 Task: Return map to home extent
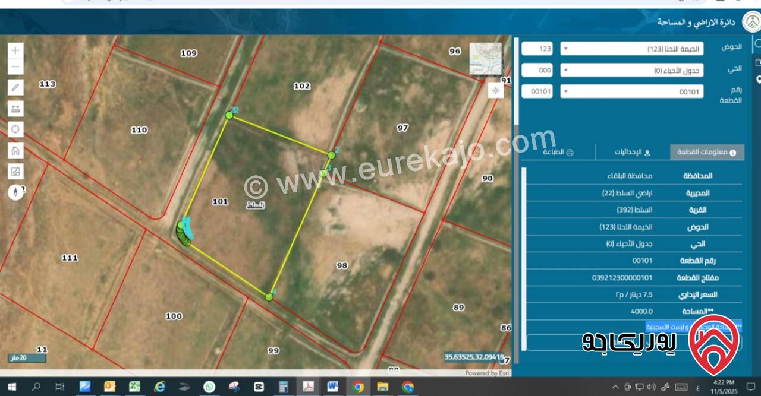15,150
